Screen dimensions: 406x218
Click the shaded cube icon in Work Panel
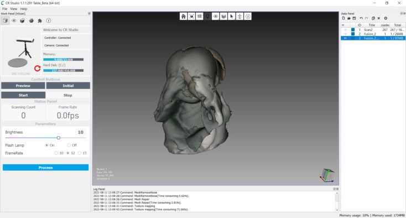(x=23, y=20)
